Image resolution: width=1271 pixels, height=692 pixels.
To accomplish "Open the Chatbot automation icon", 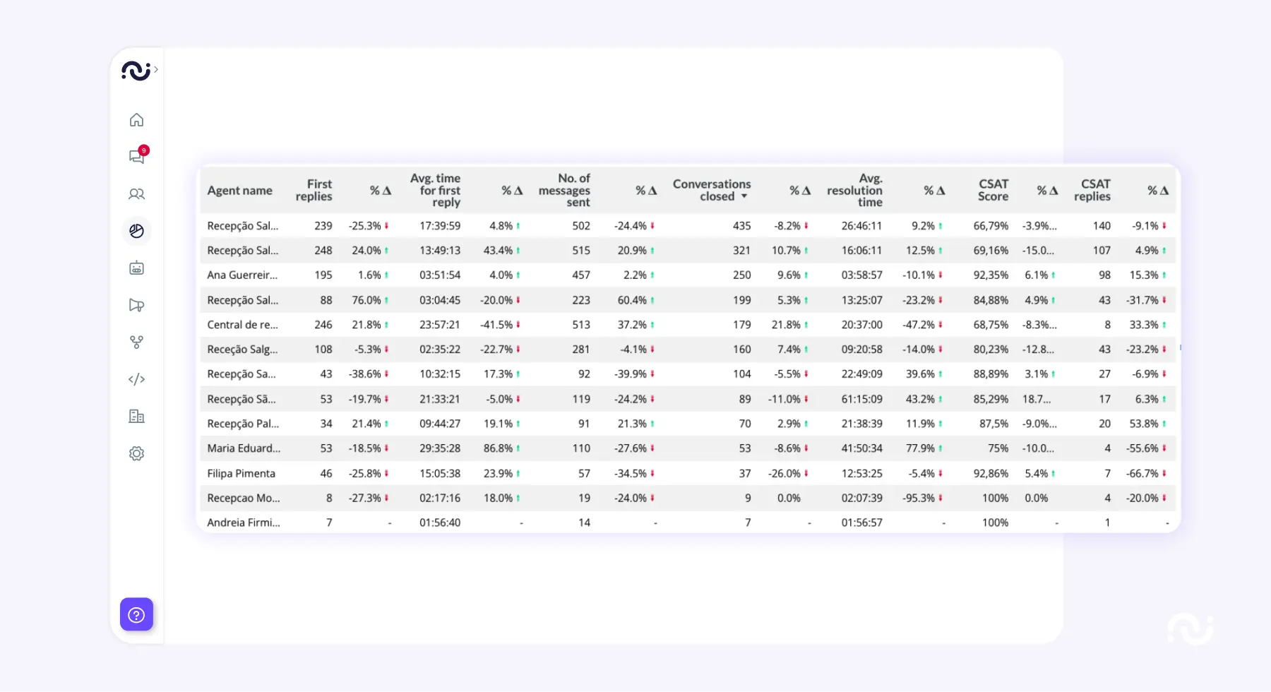I will pyautogui.click(x=136, y=268).
